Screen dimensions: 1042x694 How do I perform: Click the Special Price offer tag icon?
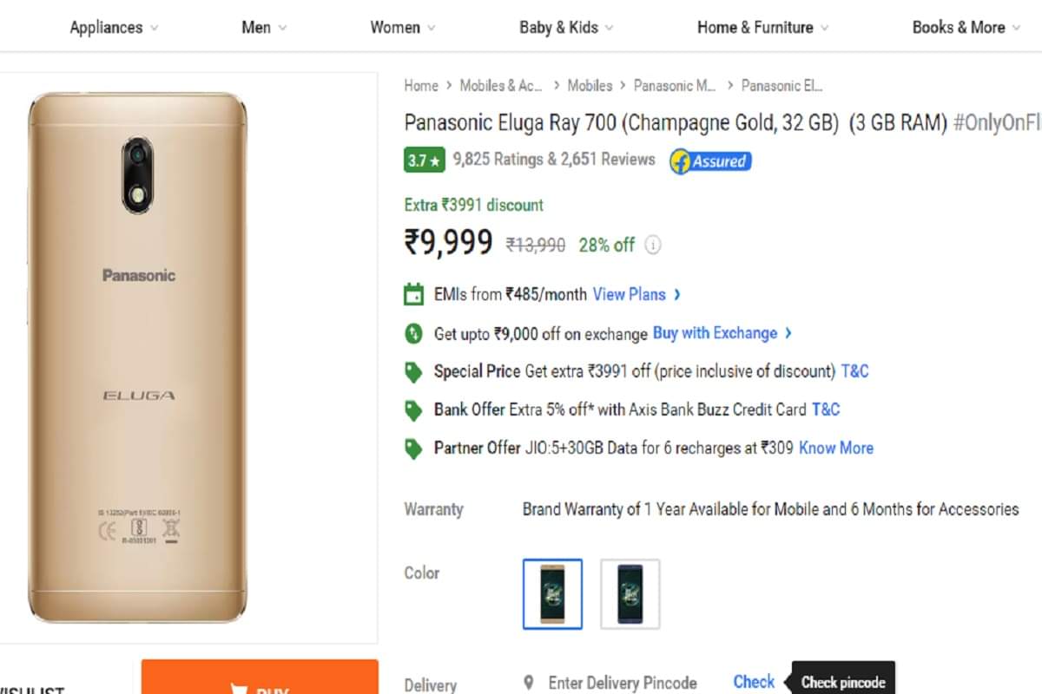point(413,371)
